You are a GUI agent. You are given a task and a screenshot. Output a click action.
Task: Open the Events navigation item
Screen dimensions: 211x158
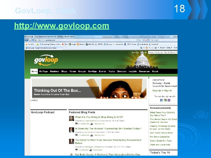click(x=102, y=71)
